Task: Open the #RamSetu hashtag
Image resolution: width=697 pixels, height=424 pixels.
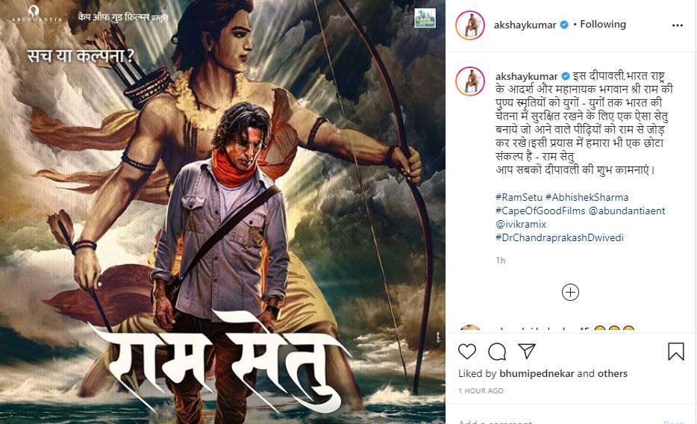Action: click(519, 197)
